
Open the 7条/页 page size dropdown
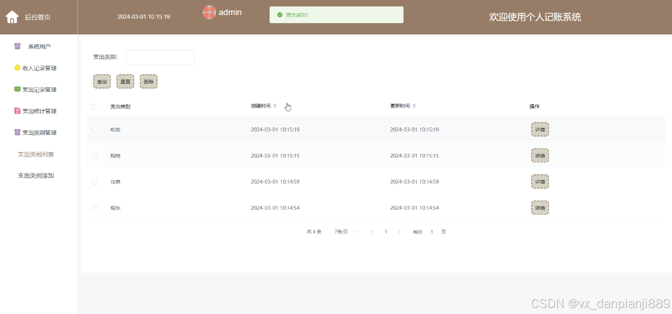pos(347,232)
